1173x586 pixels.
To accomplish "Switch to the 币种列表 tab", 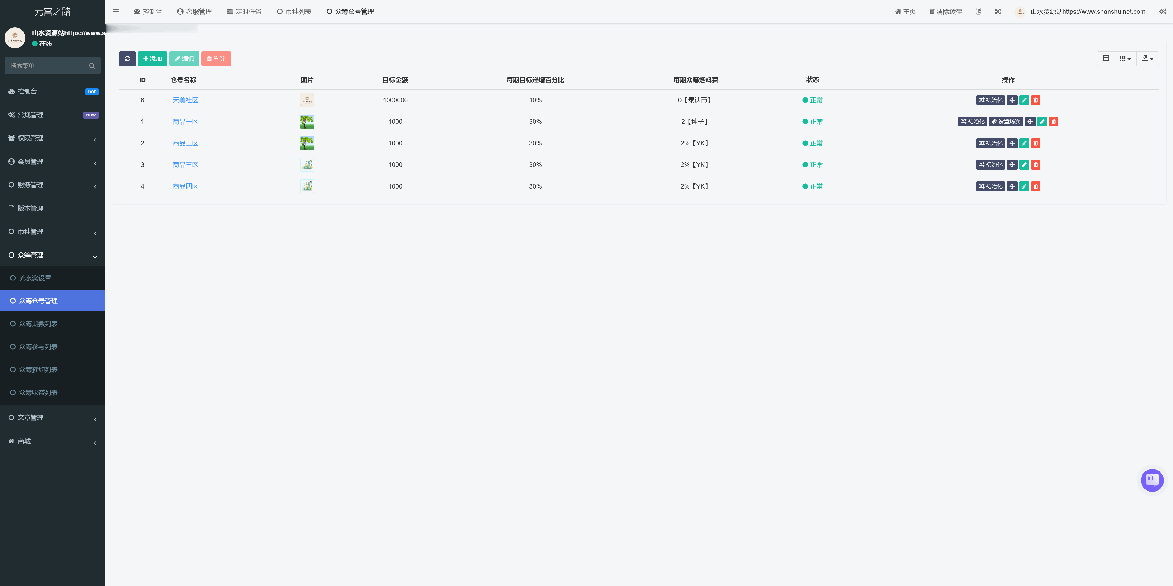I will pos(294,11).
